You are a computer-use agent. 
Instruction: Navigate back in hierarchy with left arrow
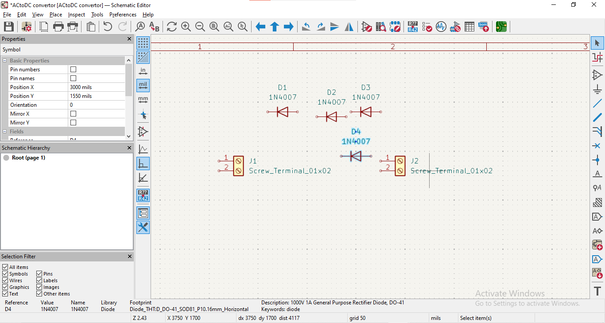point(260,27)
